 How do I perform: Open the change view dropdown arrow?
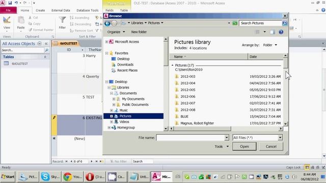pyautogui.click(x=264, y=32)
